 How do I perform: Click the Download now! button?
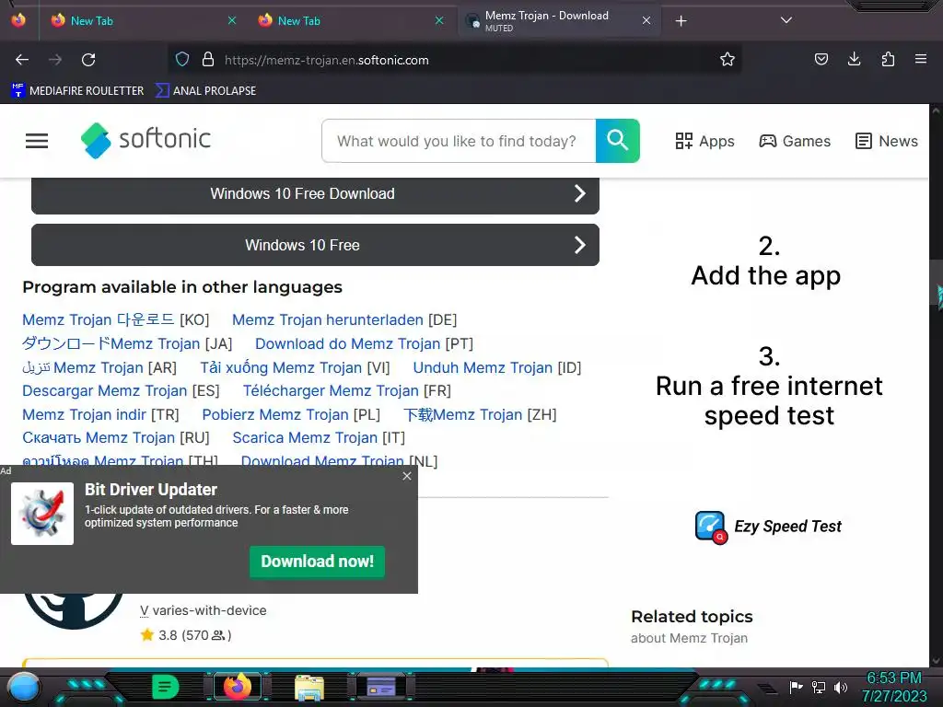tap(317, 562)
